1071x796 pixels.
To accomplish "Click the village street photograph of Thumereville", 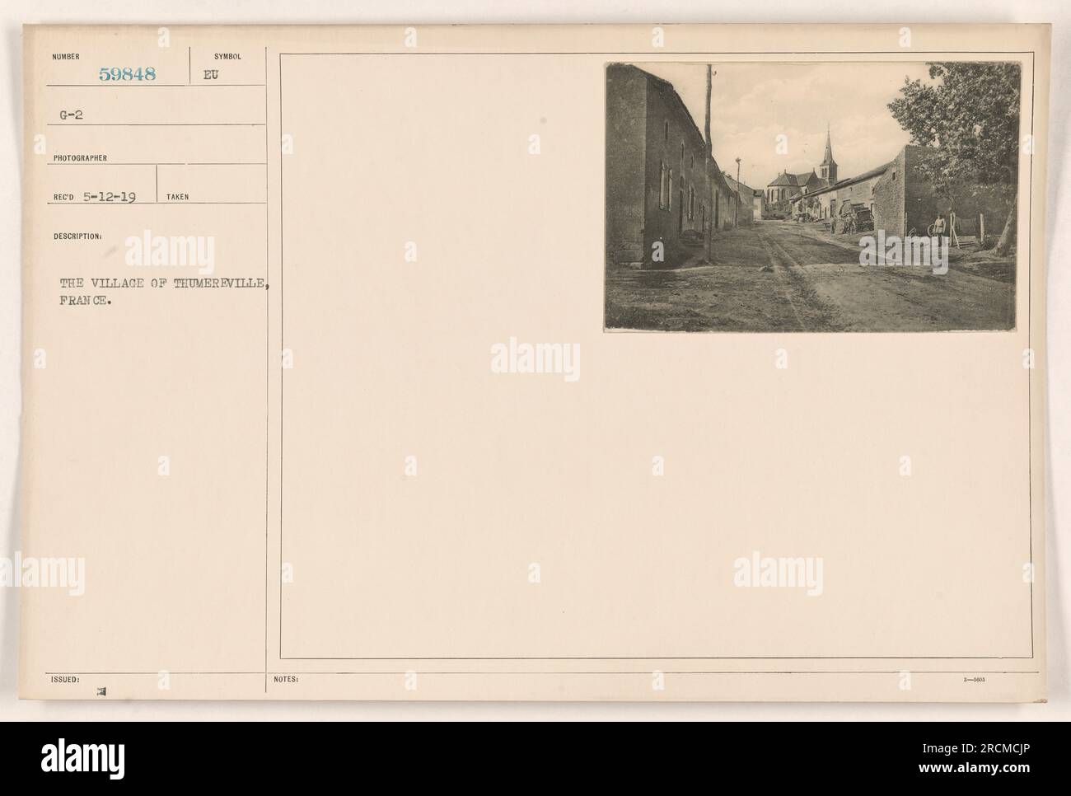I will click(x=812, y=197).
